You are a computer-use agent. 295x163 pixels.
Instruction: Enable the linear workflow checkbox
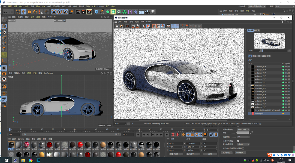(238, 141)
